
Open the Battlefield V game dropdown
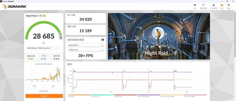click(x=86, y=45)
